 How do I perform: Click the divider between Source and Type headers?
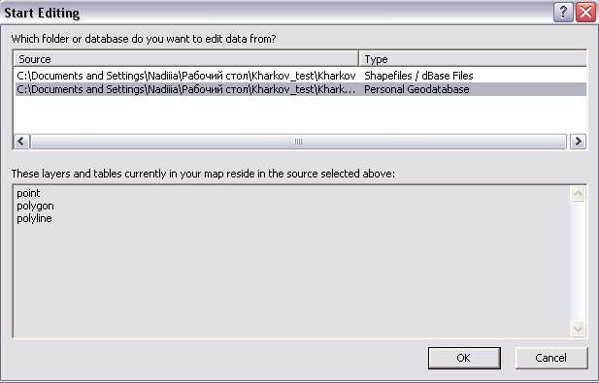359,59
